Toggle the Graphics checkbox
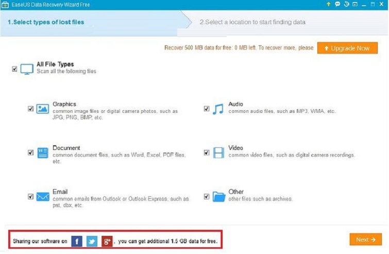Viewport: 389px width, 254px height. click(31, 109)
